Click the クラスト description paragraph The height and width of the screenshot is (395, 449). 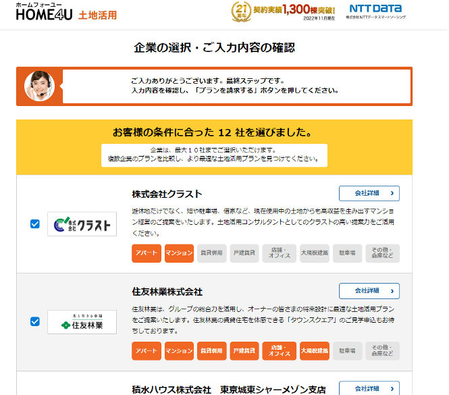tap(263, 222)
